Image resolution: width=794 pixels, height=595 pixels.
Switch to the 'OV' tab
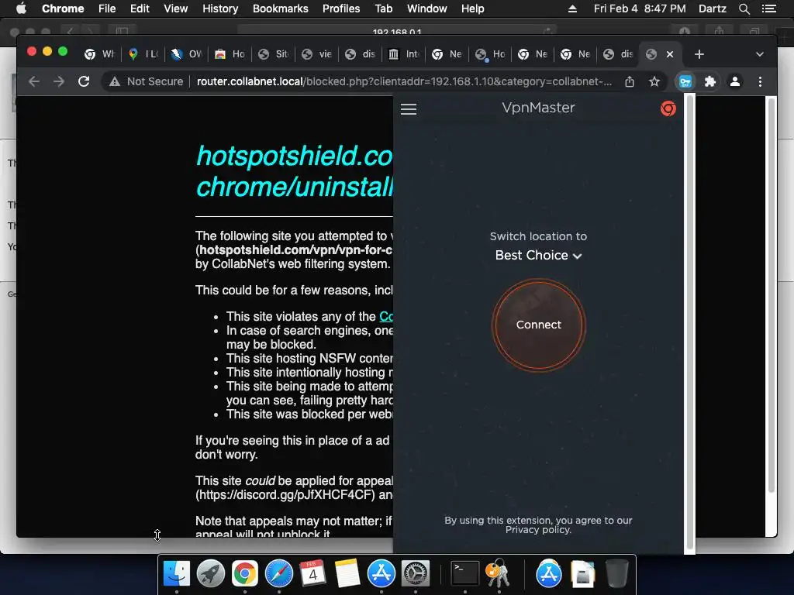[x=186, y=54]
